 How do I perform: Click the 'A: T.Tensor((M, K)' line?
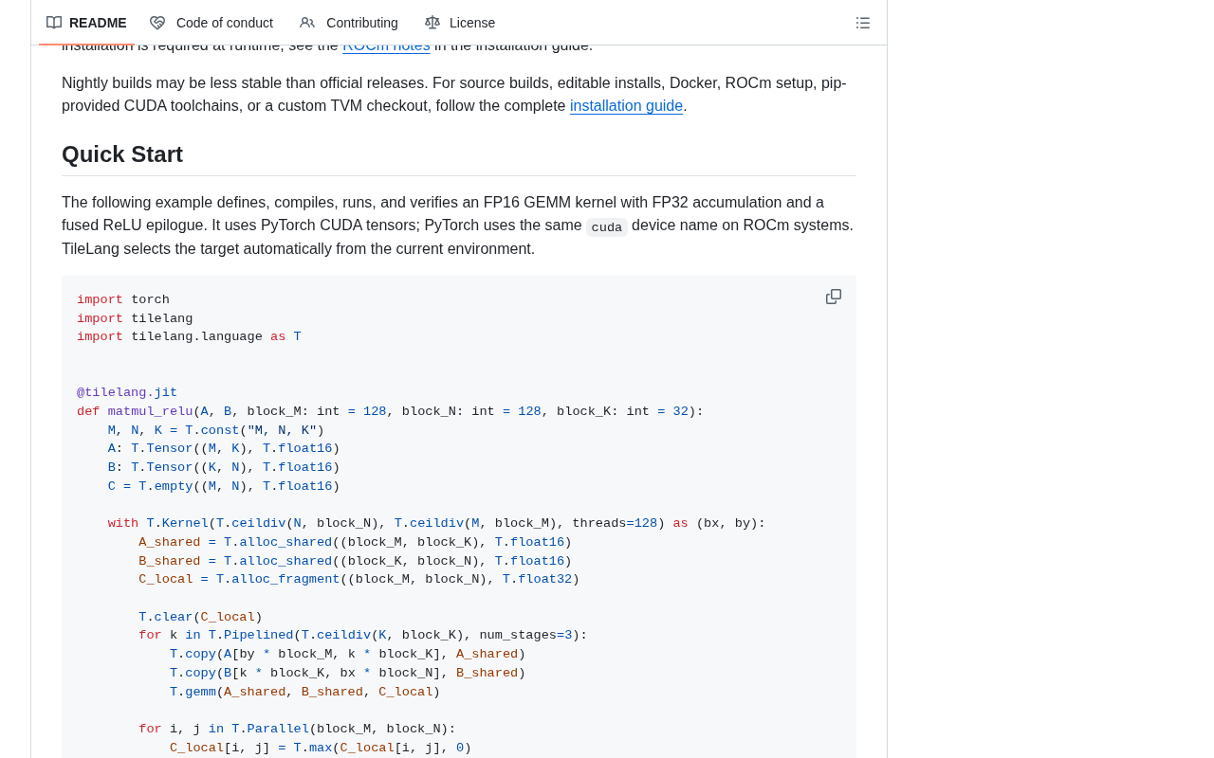pyautogui.click(x=224, y=448)
